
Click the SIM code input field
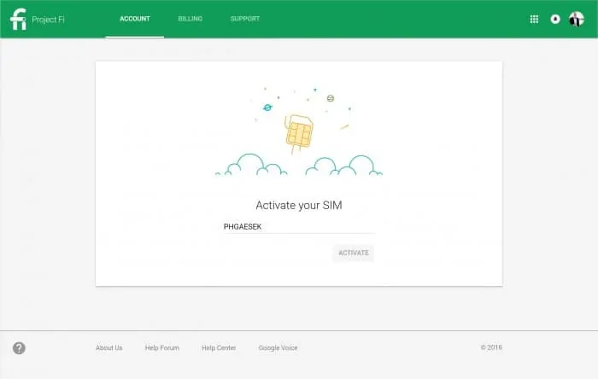pos(299,227)
